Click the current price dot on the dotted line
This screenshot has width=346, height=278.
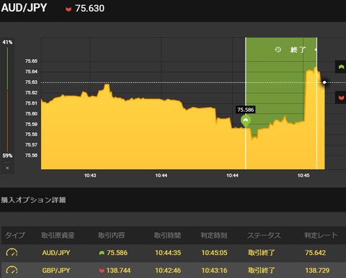click(324, 82)
